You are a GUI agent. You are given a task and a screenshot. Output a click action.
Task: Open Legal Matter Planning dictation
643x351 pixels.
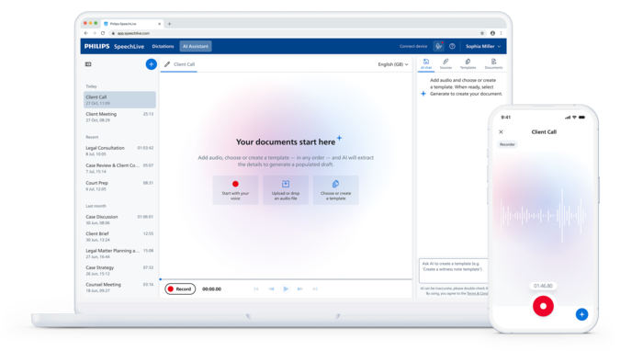(119, 254)
